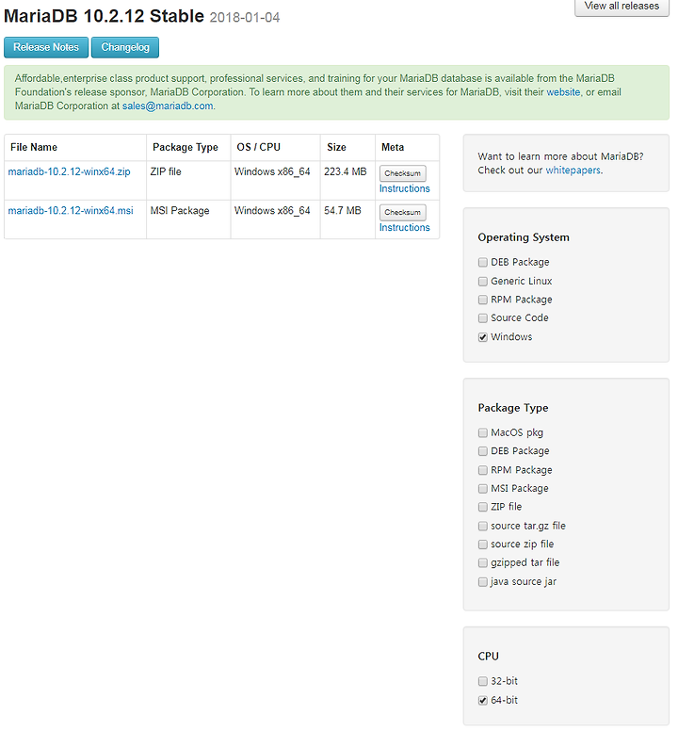The height and width of the screenshot is (731, 678).
Task: Click the 2018-01-04 release date
Action: pyautogui.click(x=245, y=18)
